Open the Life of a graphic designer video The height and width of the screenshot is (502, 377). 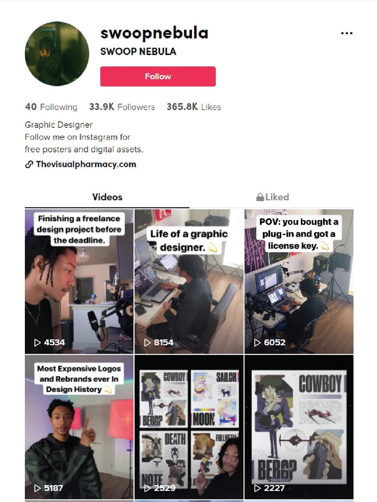point(189,281)
